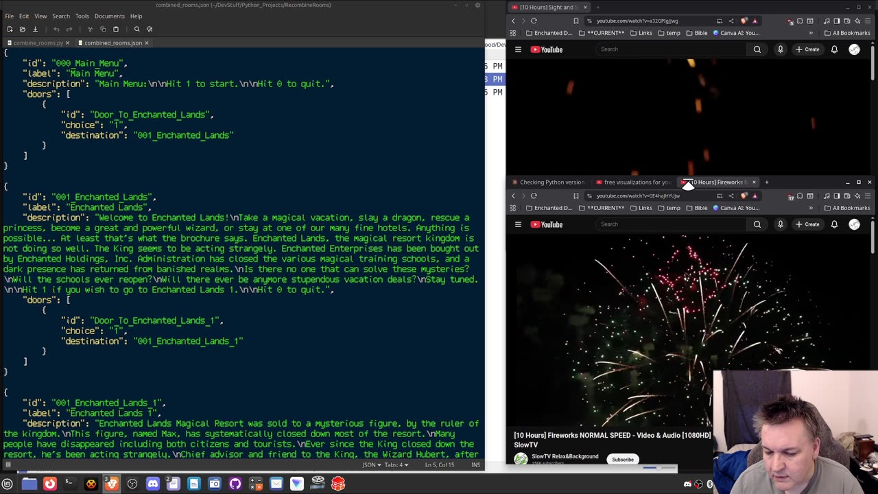Click the open file toolbar icon
Image resolution: width=878 pixels, height=494 pixels.
pos(23,29)
